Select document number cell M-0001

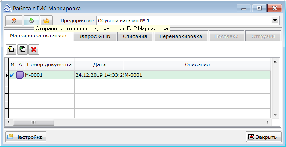tap(49, 75)
